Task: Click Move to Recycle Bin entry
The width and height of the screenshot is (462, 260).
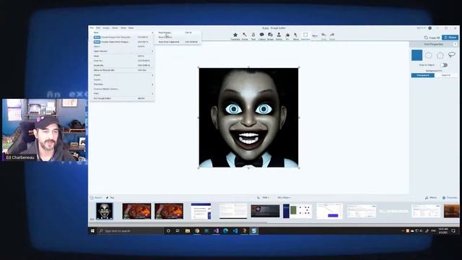Action: click(122, 70)
